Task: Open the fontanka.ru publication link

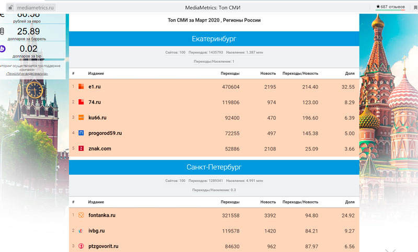Action: click(x=101, y=215)
